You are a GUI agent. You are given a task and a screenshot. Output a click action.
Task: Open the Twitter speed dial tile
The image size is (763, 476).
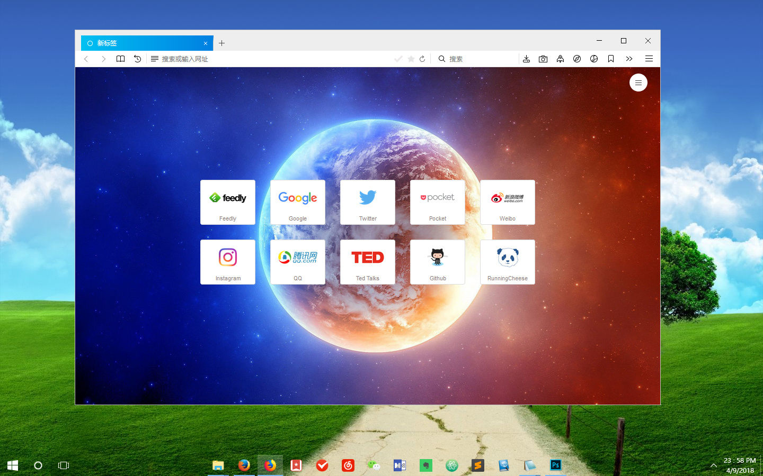(x=368, y=203)
